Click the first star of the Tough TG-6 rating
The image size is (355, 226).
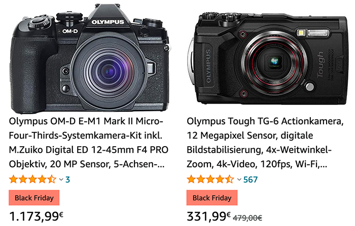pyautogui.click(x=192, y=179)
